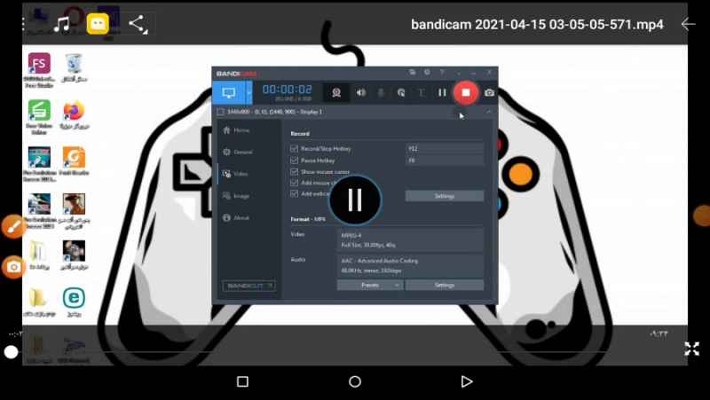The width and height of the screenshot is (710, 400).
Task: Click the Bandicam text overlay T icon
Action: point(422,93)
